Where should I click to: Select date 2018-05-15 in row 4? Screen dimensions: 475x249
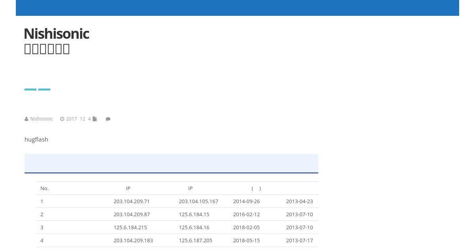click(247, 241)
